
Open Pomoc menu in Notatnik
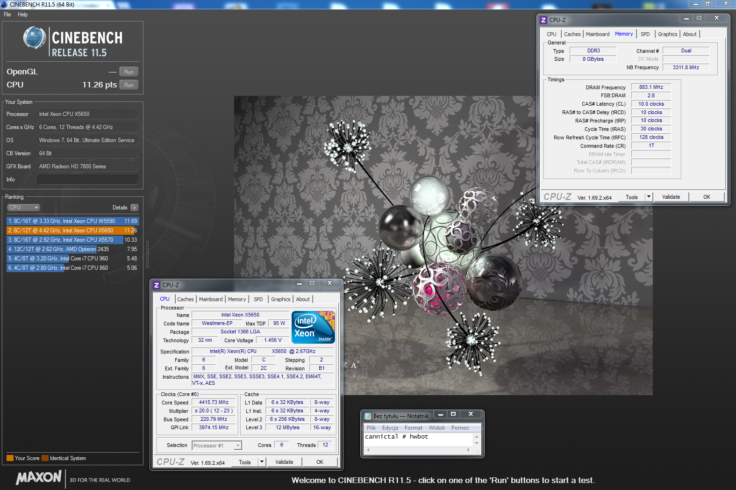pos(460,428)
